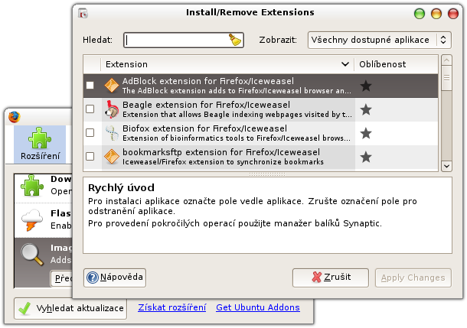Click the bookmarksftp extension icon

click(x=111, y=157)
